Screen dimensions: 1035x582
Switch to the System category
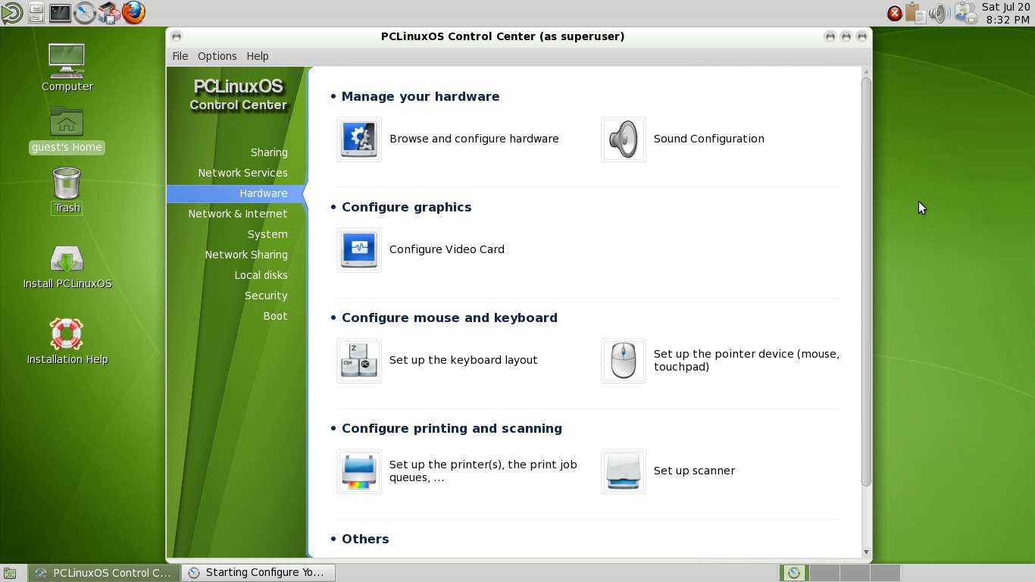267,234
